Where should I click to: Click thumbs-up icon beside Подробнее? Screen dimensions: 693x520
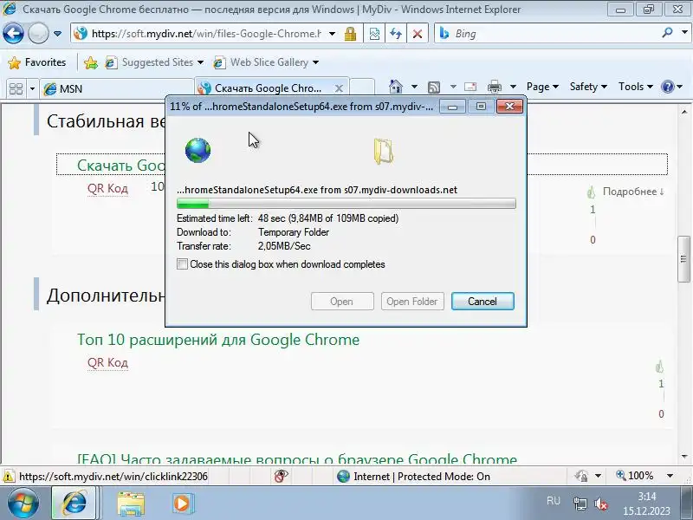coord(591,192)
